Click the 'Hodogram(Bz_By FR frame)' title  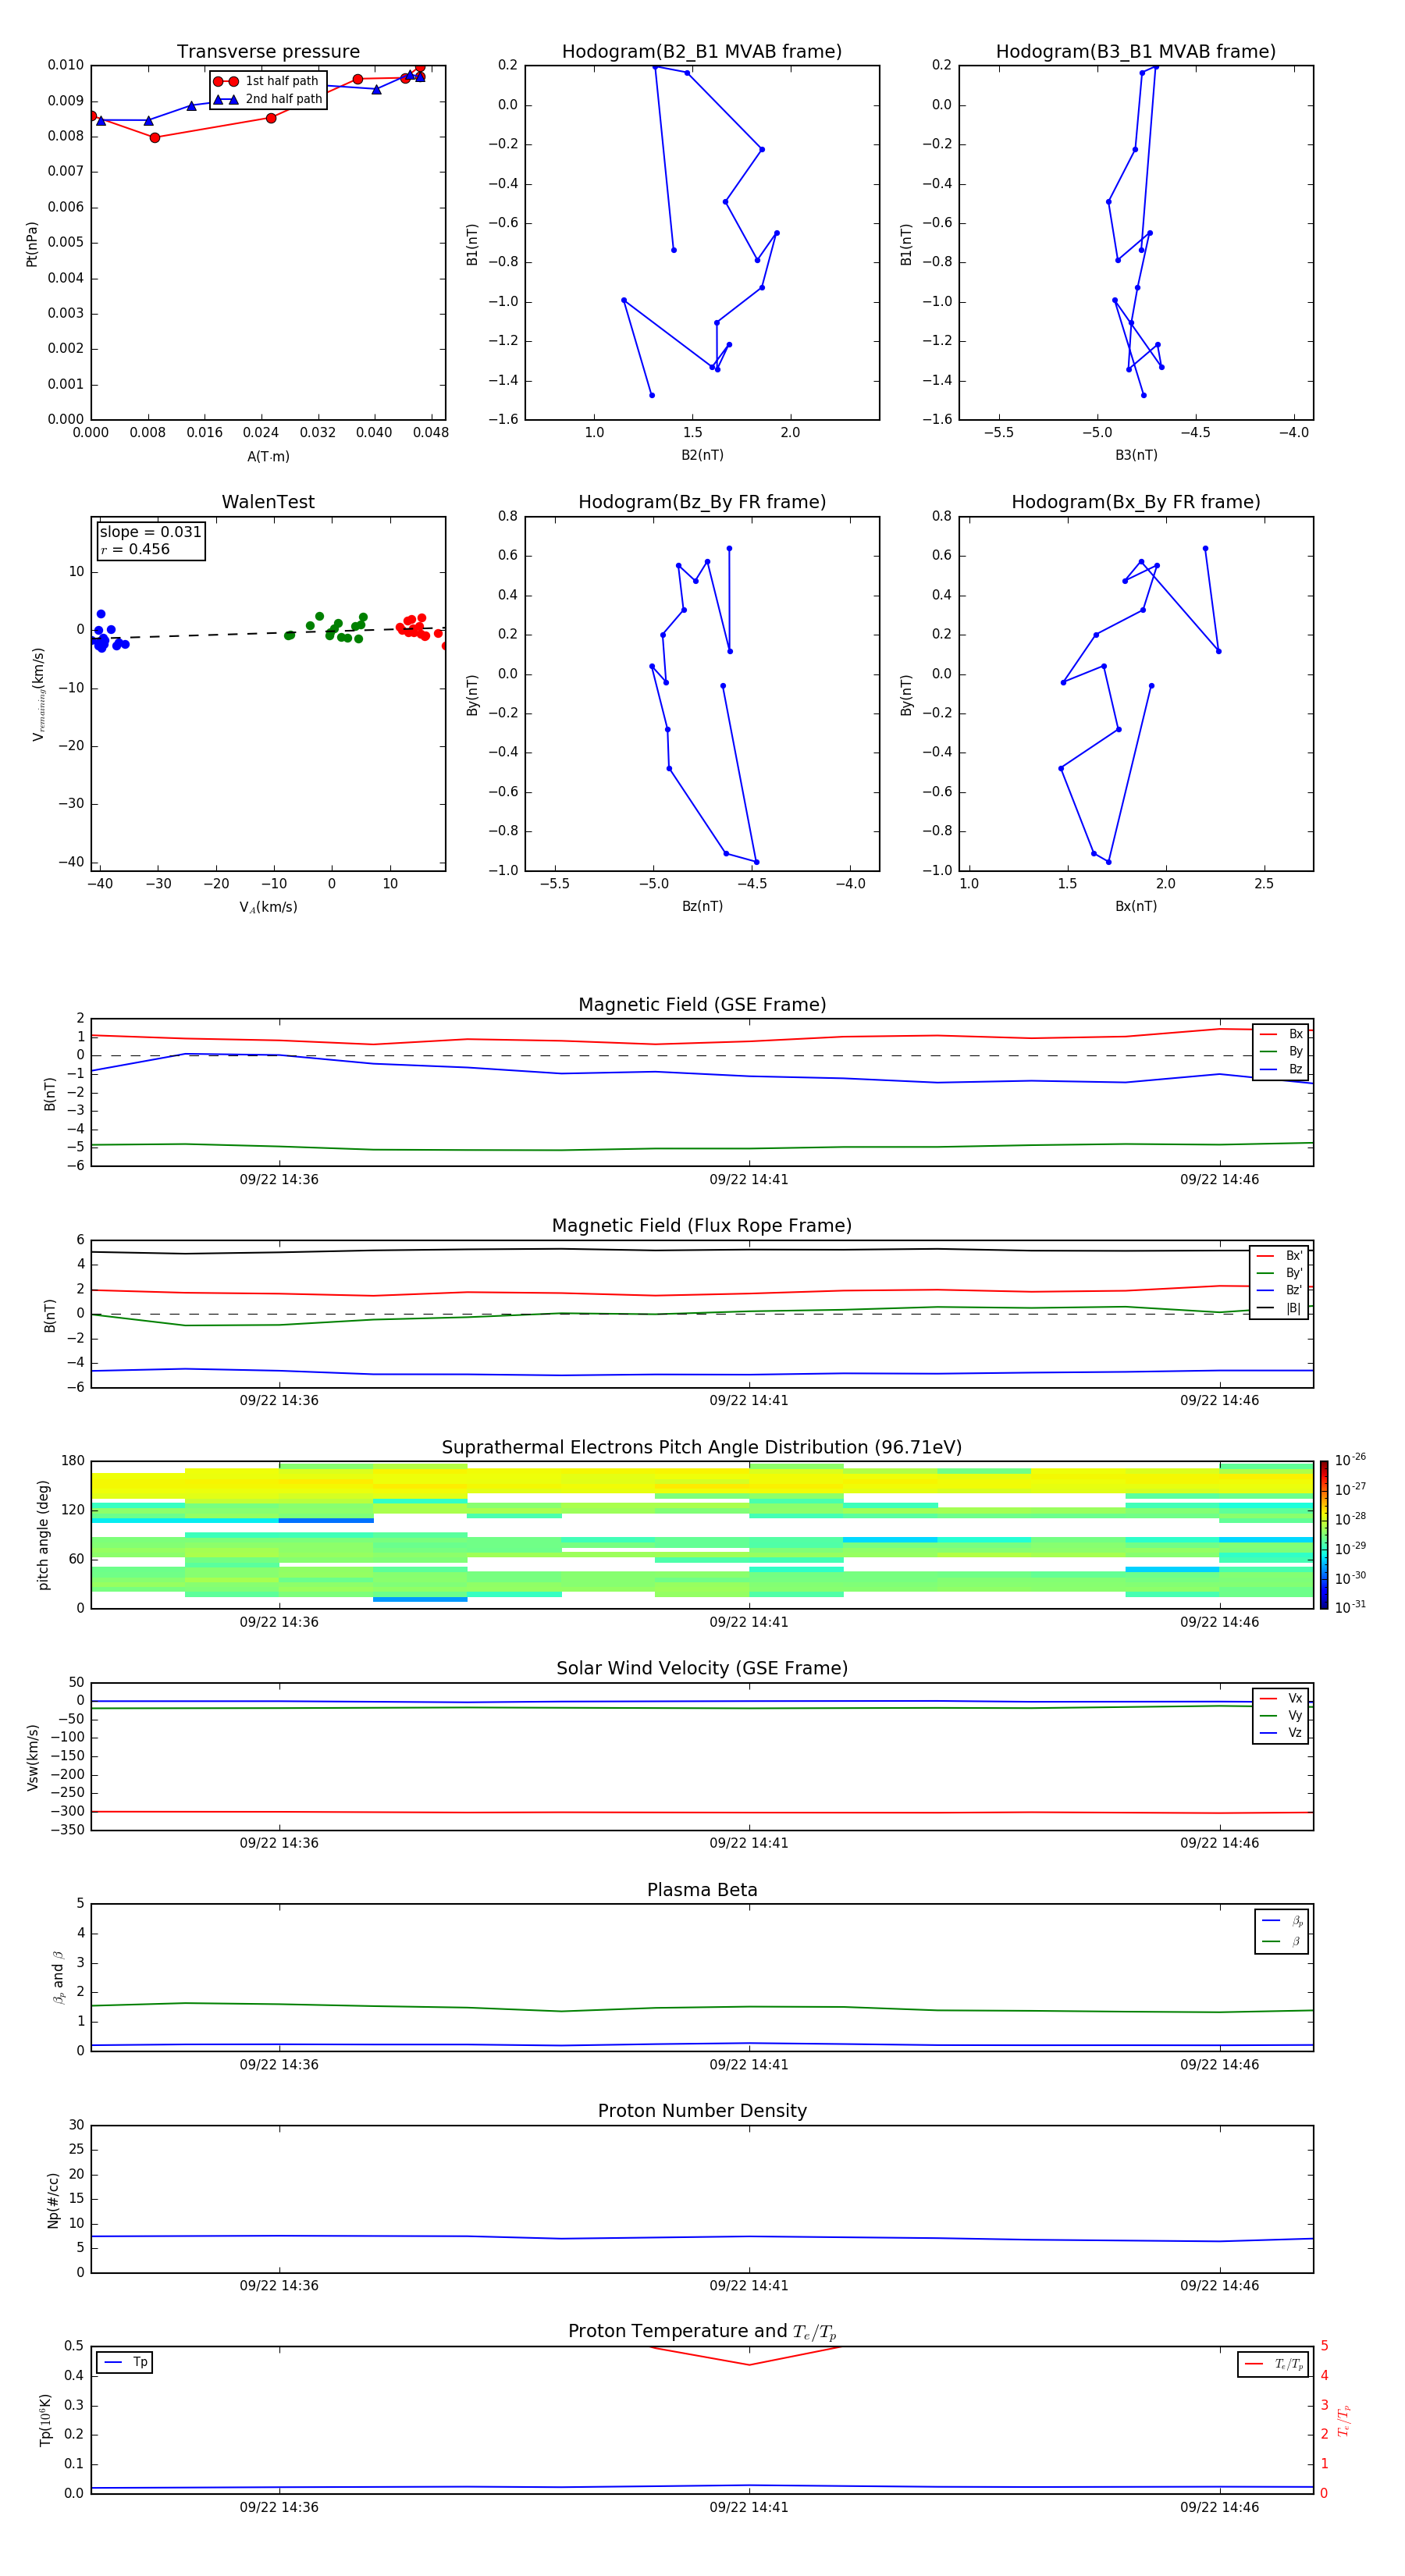[x=702, y=502]
